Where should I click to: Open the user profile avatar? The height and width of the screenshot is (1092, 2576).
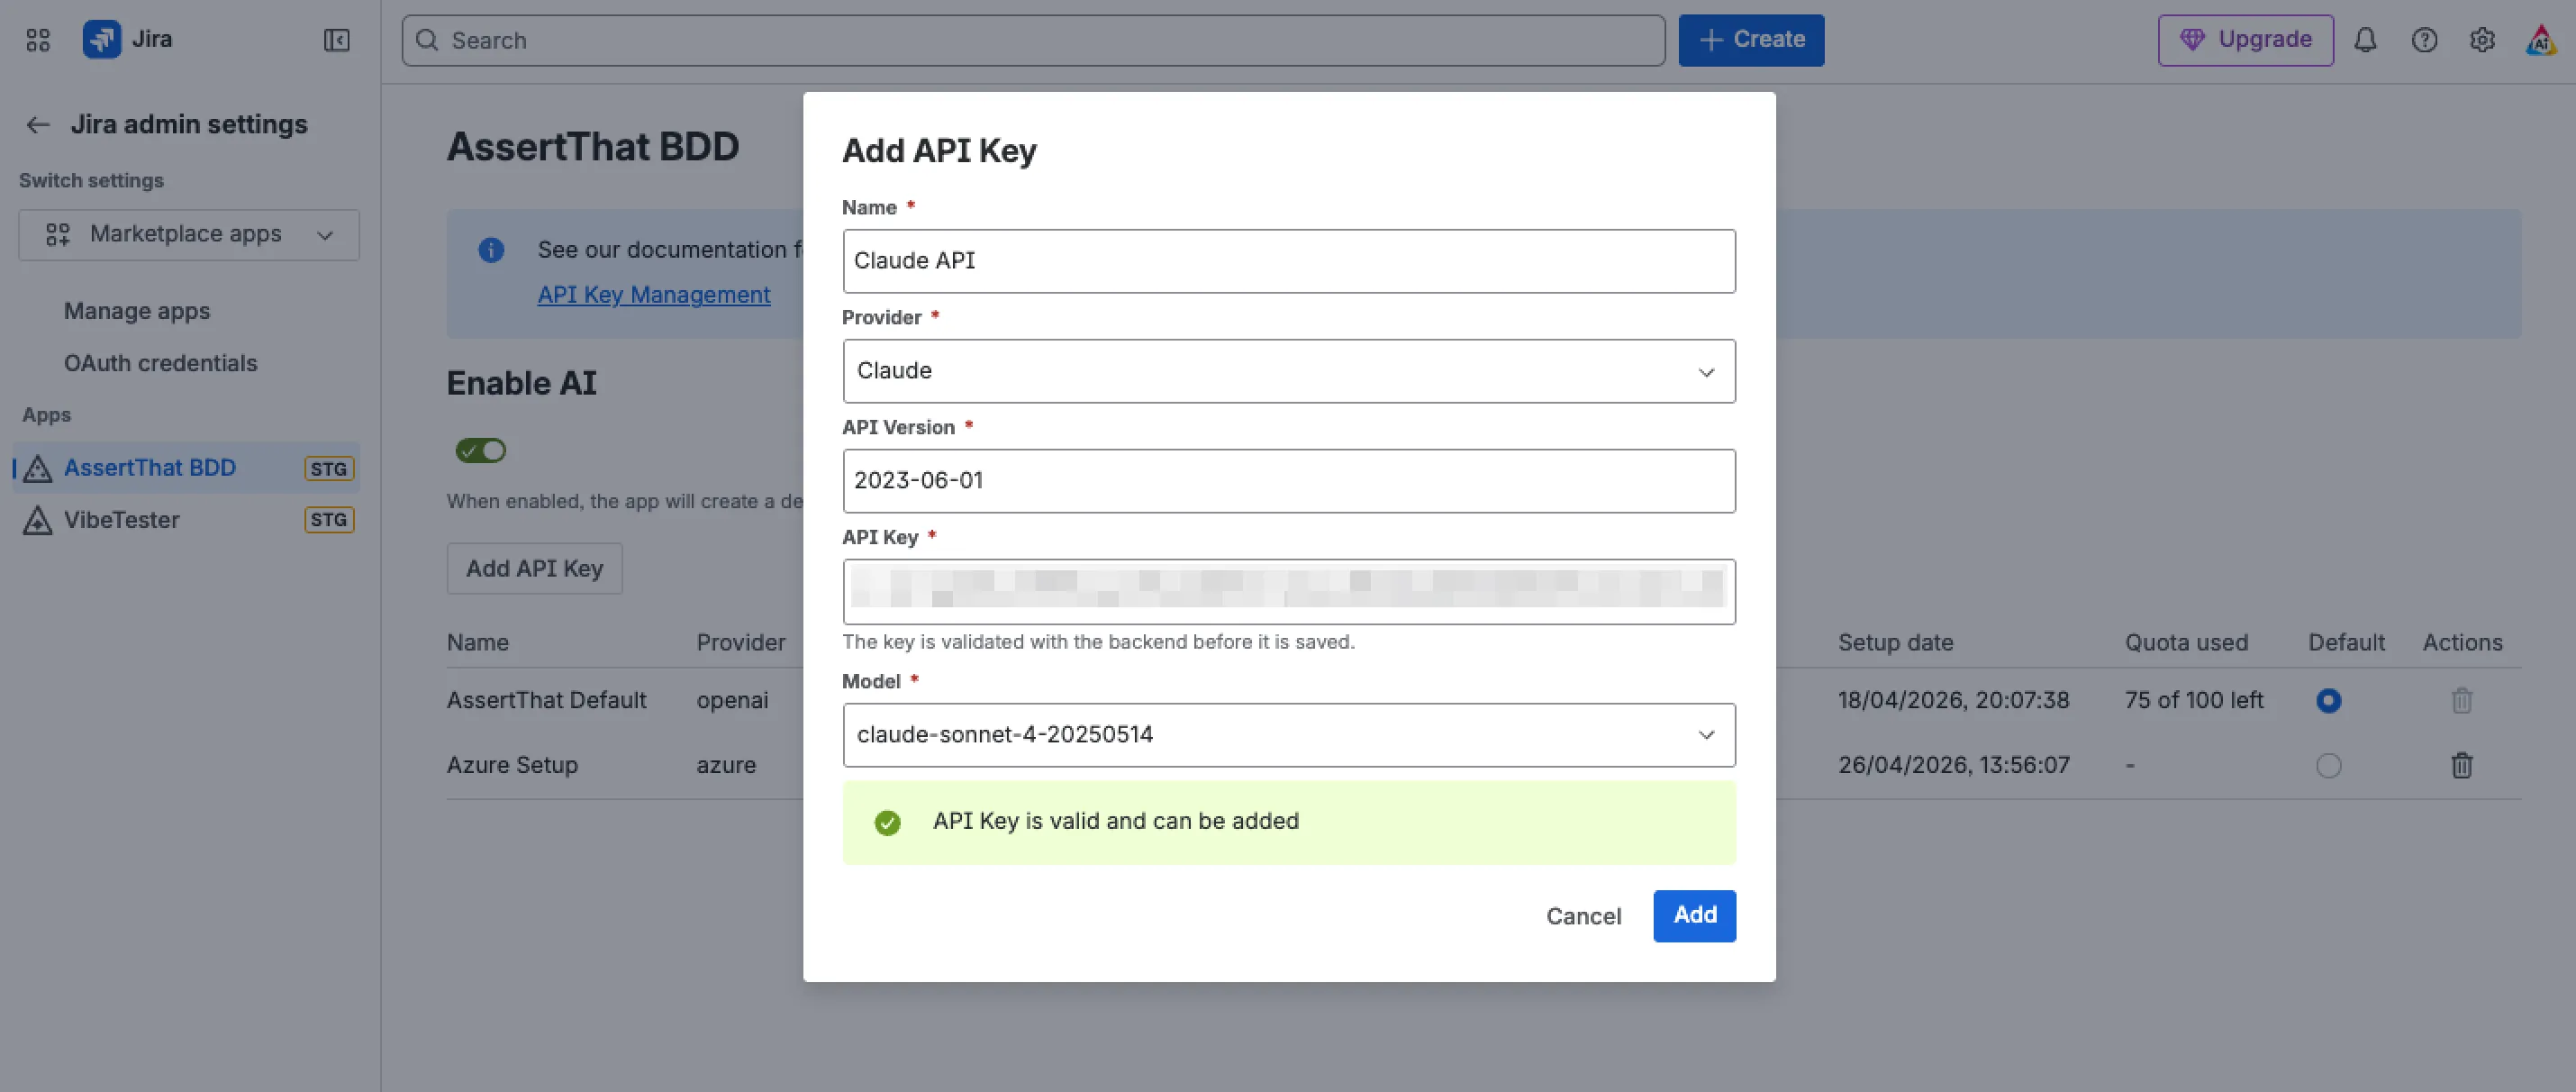click(2541, 40)
